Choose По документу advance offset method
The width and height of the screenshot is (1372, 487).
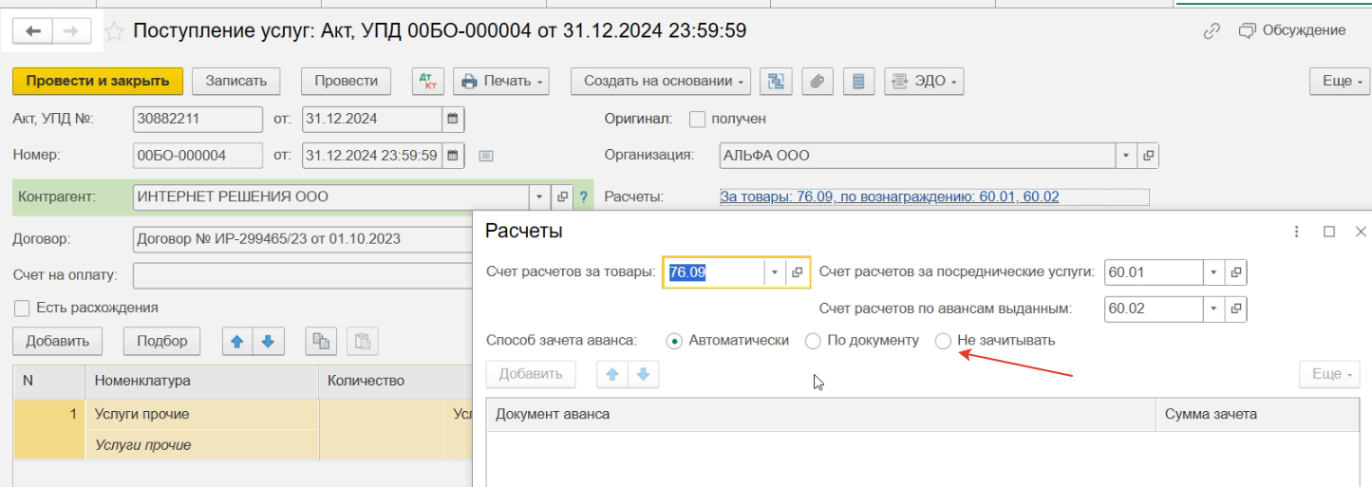coord(813,341)
